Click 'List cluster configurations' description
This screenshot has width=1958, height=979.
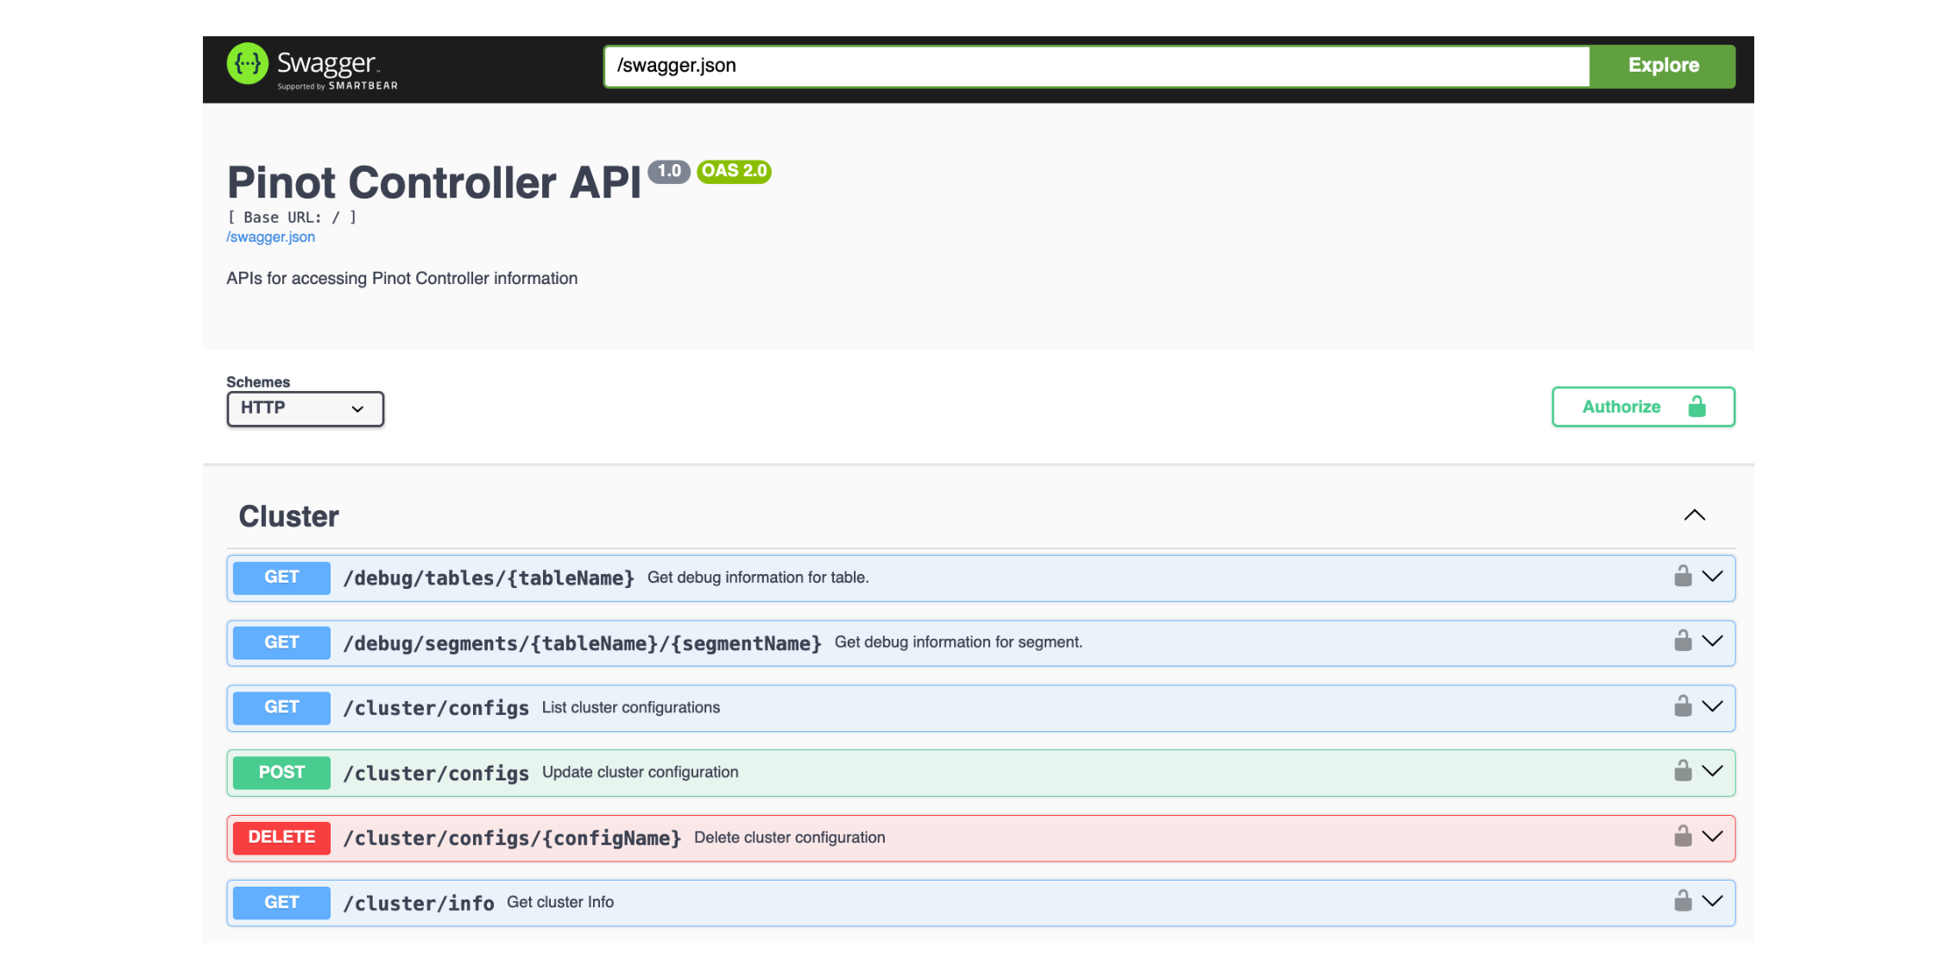coord(631,708)
